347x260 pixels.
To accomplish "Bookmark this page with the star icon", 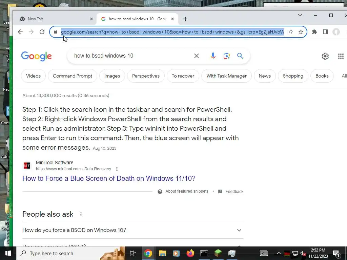I will pyautogui.click(x=301, y=32).
